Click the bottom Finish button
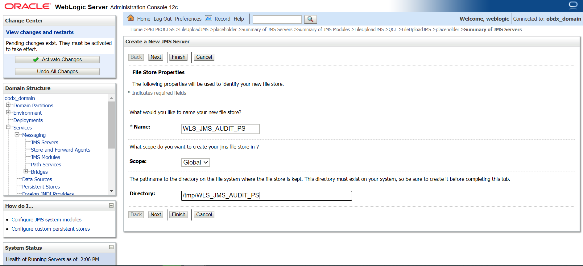 179,215
